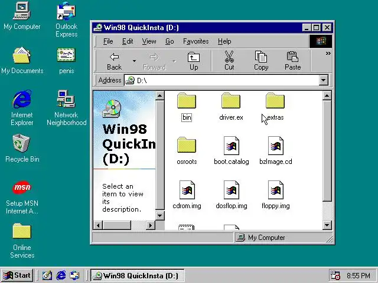
Task: Open the File menu
Action: [x=107, y=41]
